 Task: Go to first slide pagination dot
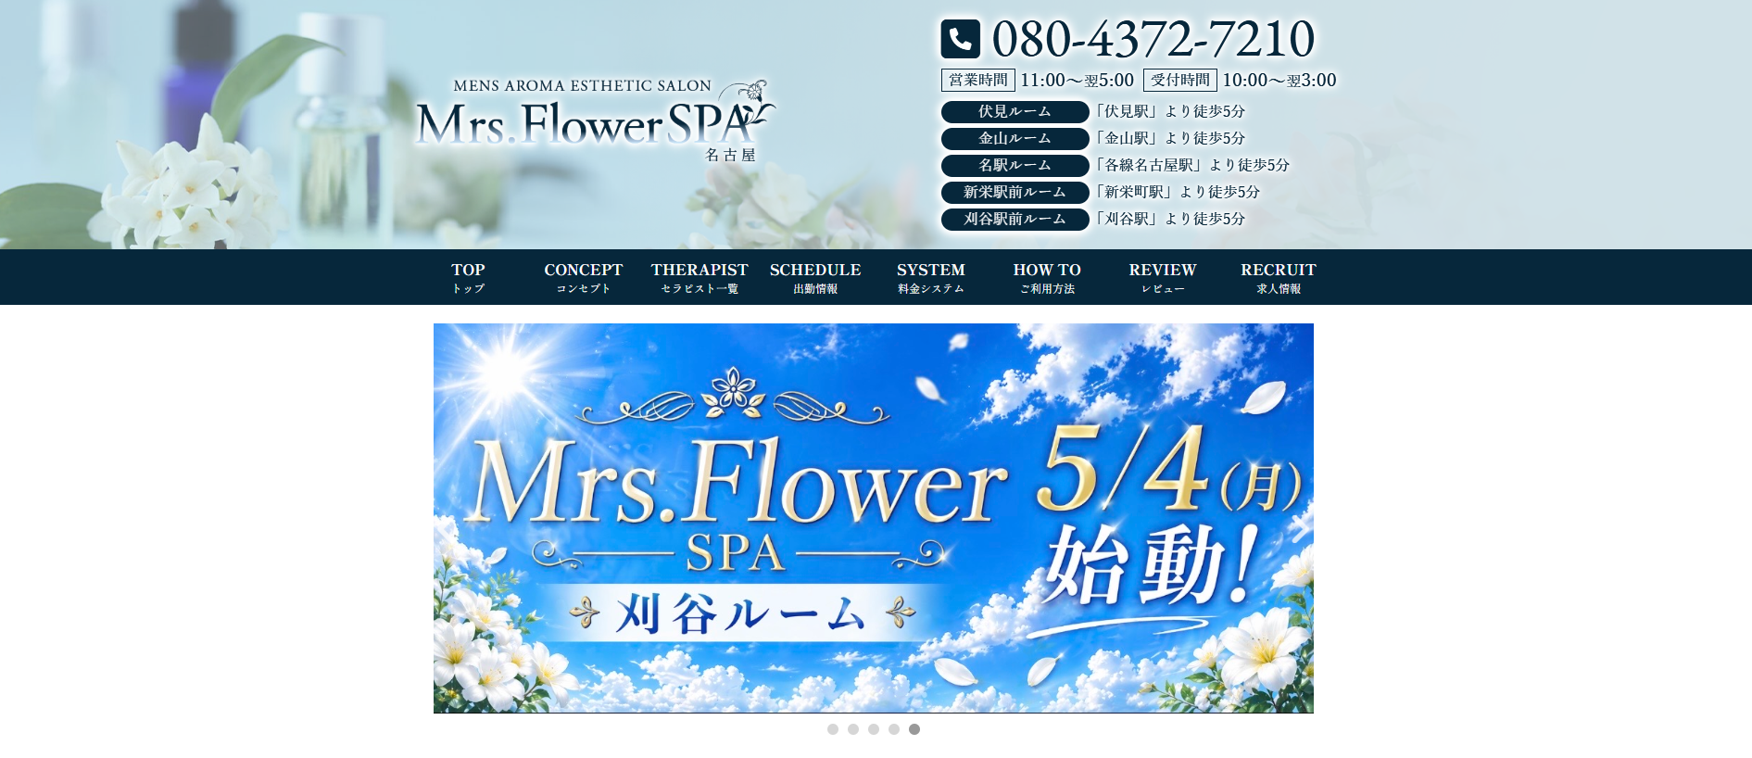(x=833, y=729)
